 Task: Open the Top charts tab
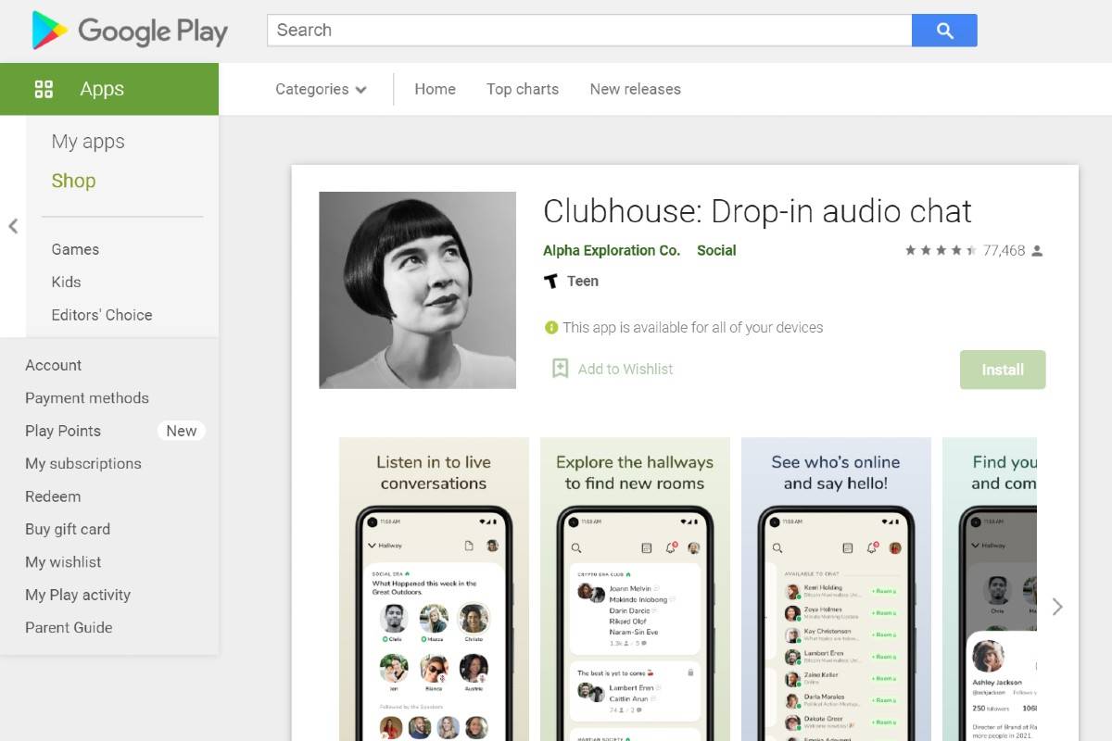coord(523,89)
